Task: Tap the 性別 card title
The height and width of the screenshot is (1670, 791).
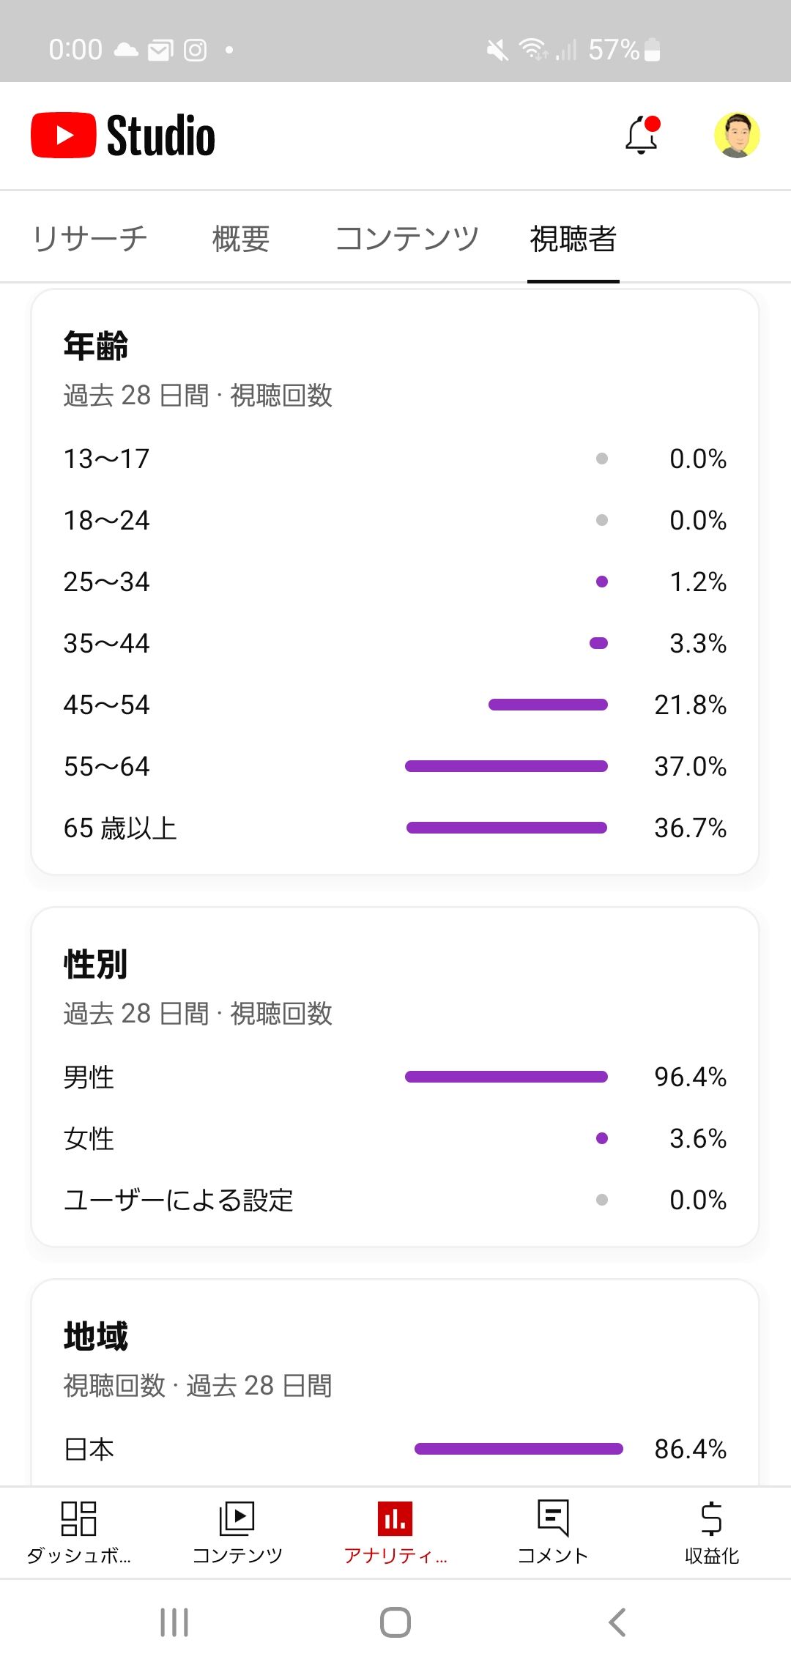Action: 96,964
